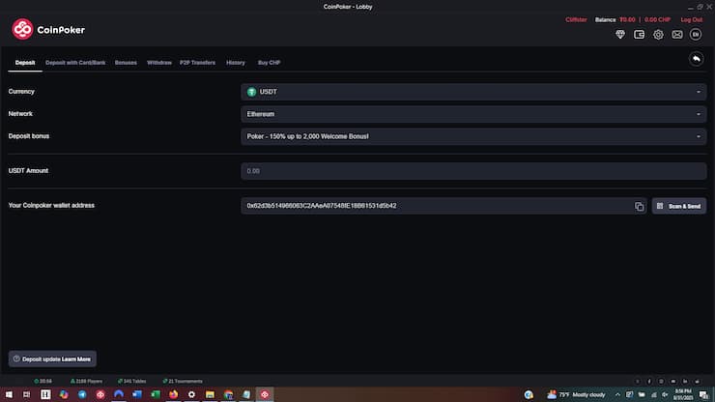
Task: Click the Log Out link
Action: 691,19
